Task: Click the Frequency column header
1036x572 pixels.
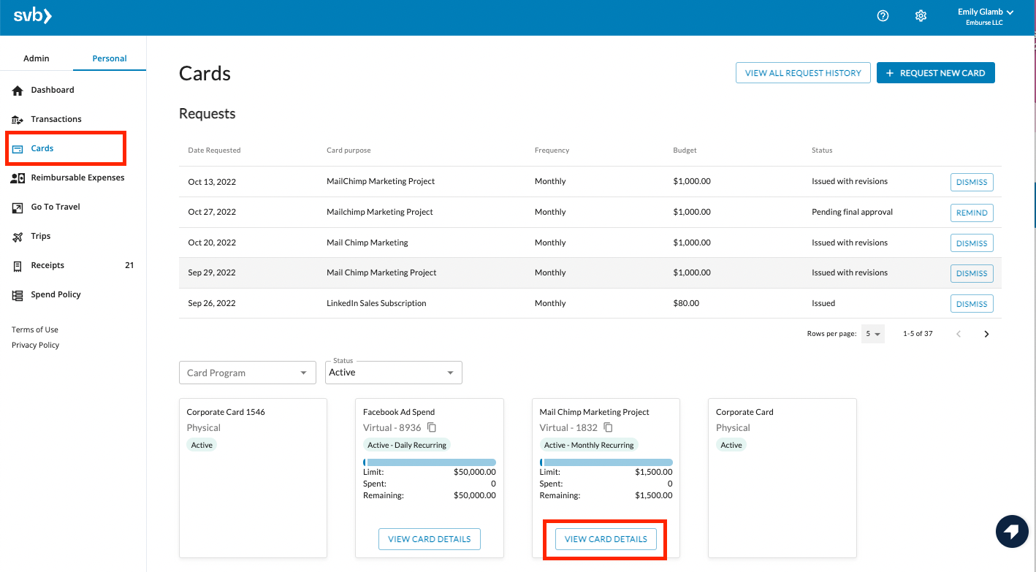Action: 552,150
